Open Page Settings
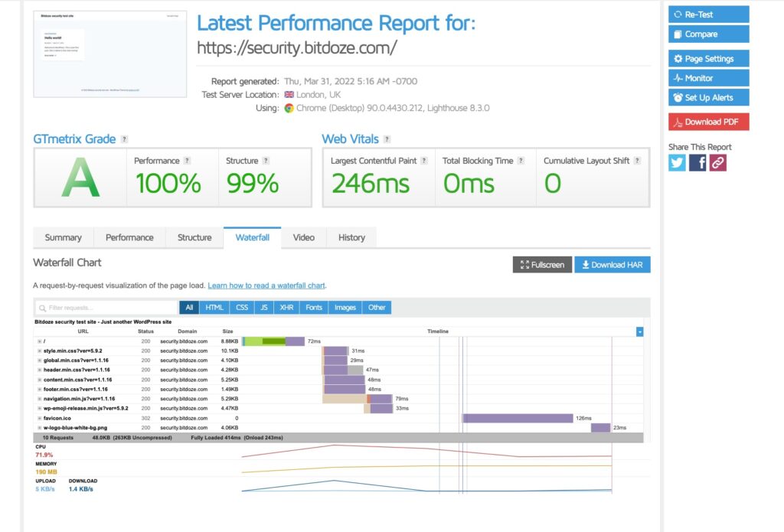Screen dimensions: 784x532 (x=708, y=58)
